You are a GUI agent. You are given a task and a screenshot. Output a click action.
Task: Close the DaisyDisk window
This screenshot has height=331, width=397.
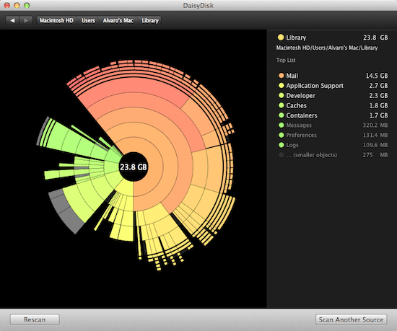tap(6, 5)
